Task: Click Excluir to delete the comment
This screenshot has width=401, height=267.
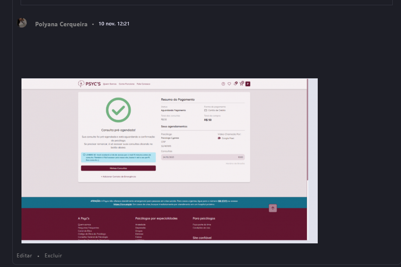Action: click(53, 256)
